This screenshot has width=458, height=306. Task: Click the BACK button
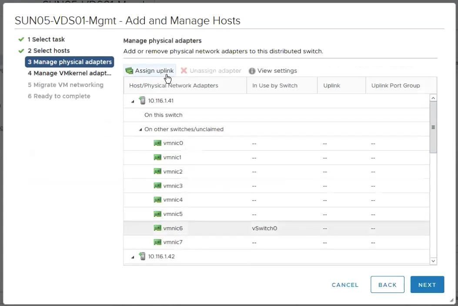tap(387, 285)
